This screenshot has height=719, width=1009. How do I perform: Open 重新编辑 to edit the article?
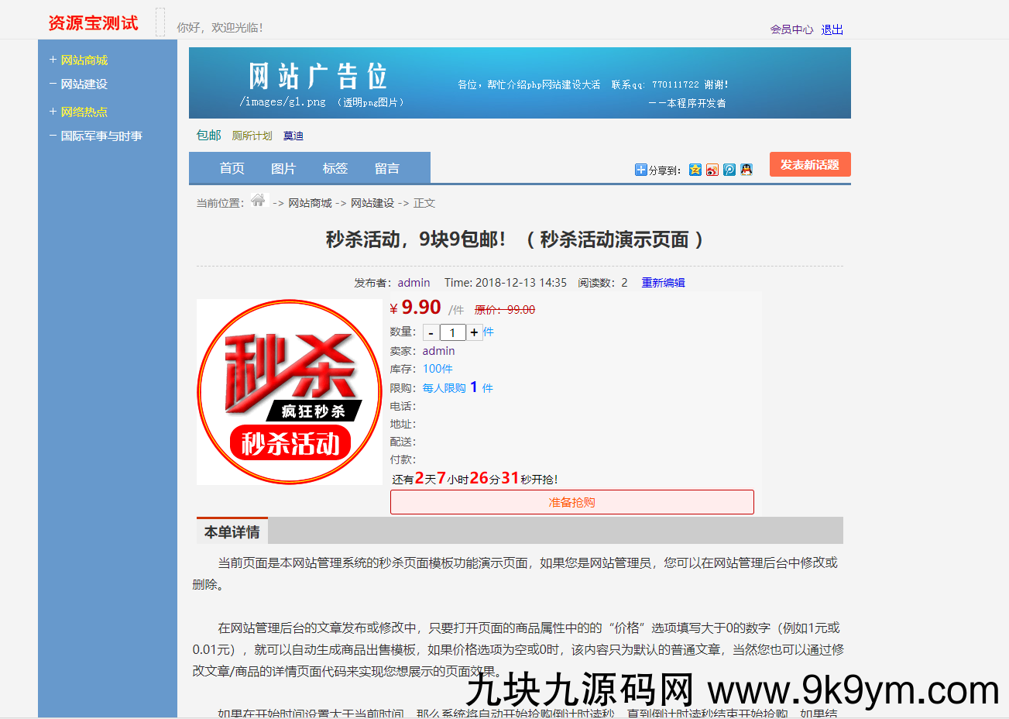(663, 282)
